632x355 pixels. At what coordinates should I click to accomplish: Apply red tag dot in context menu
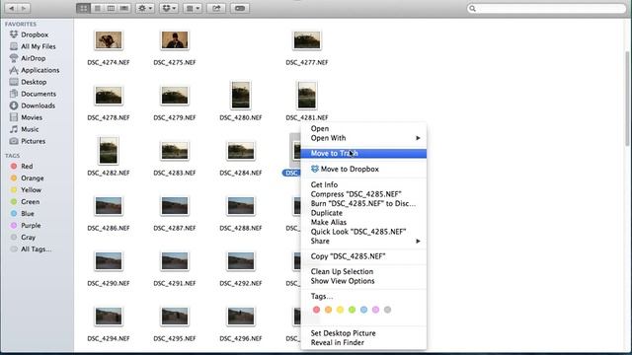[x=316, y=310]
